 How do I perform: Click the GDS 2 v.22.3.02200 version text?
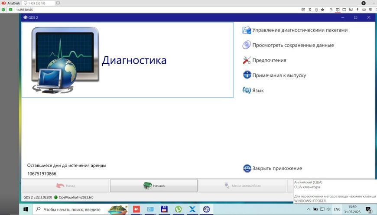(38, 197)
